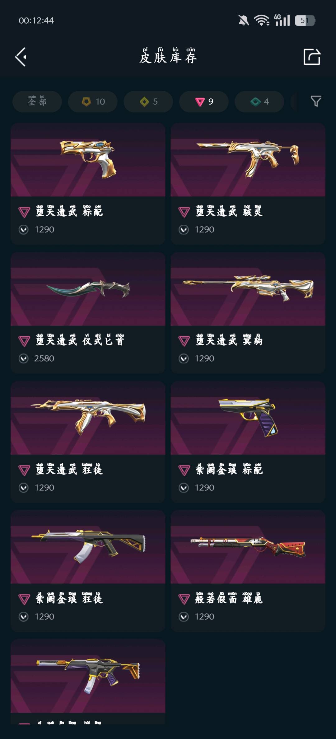336x739 pixels.
Task: Tap the back arrow icon
Action: [x=21, y=57]
